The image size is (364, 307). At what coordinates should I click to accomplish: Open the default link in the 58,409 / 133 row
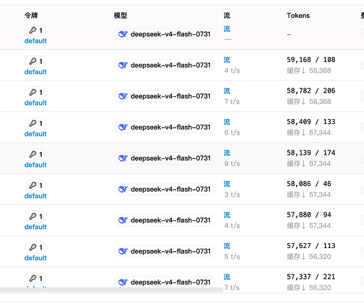point(36,134)
